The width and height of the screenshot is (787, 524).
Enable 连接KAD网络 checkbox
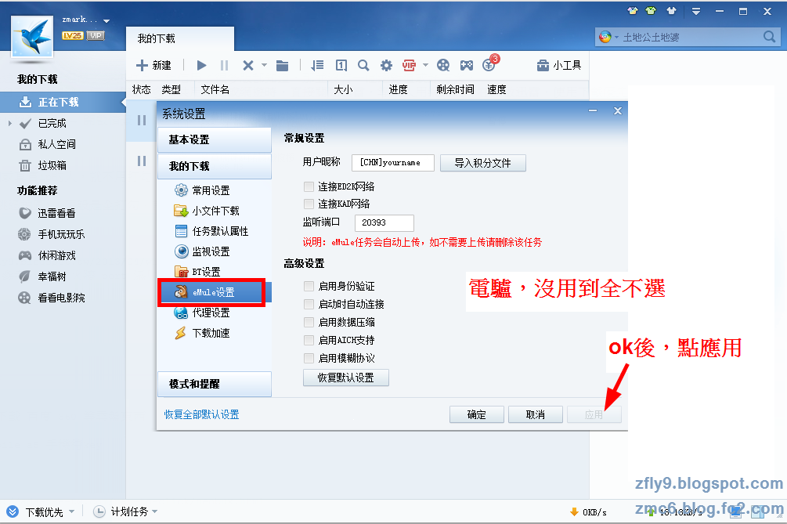tap(309, 204)
